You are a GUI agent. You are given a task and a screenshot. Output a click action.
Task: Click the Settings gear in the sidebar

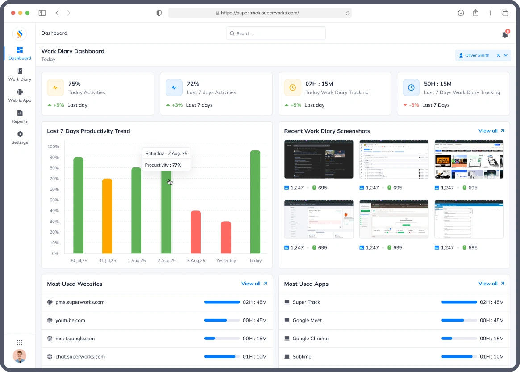(20, 134)
